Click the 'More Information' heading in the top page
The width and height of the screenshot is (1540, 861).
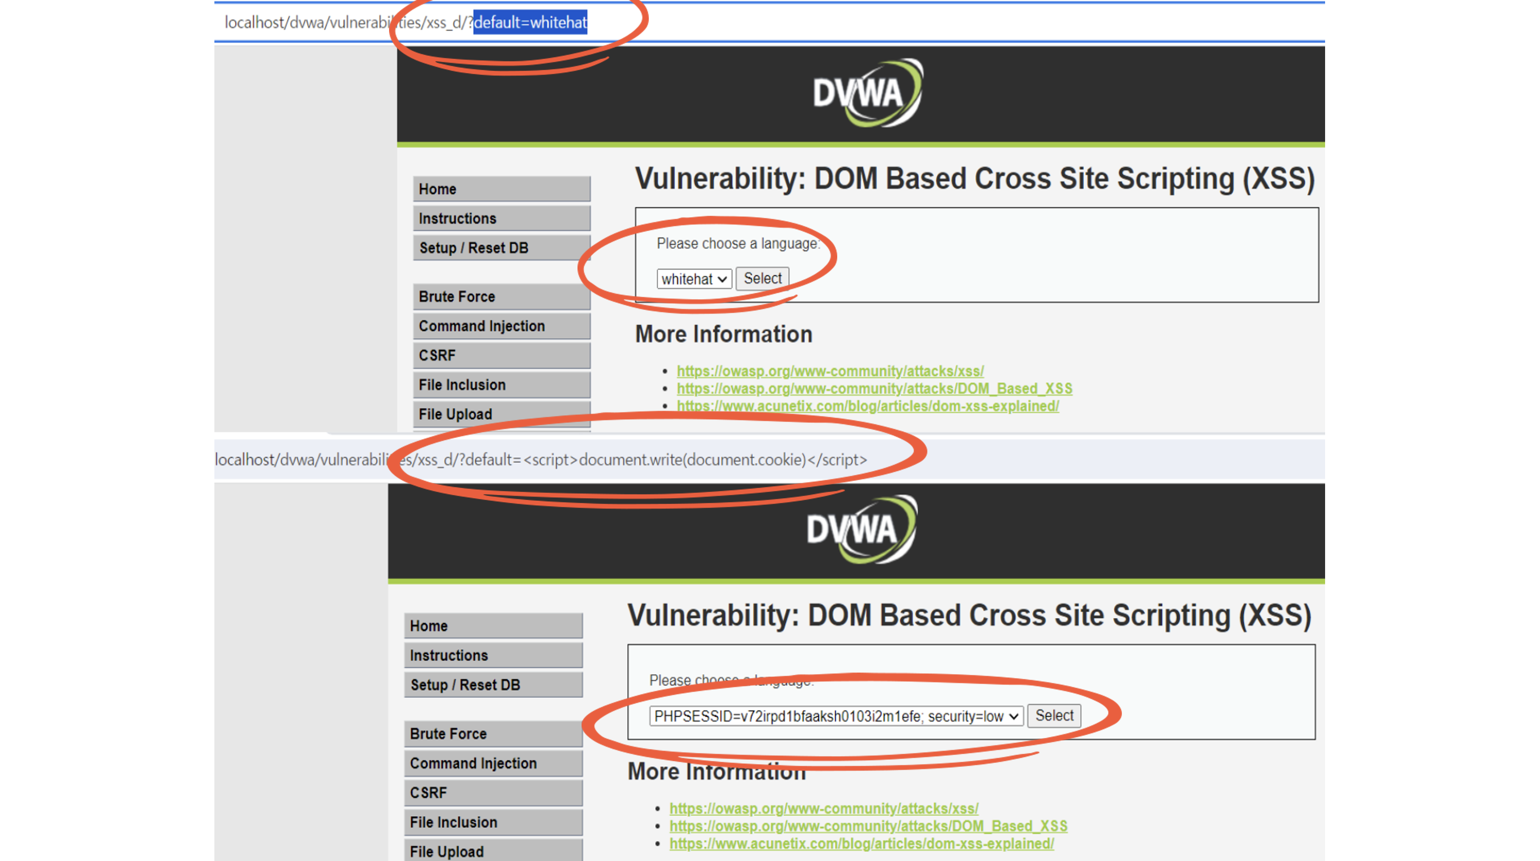click(x=724, y=334)
